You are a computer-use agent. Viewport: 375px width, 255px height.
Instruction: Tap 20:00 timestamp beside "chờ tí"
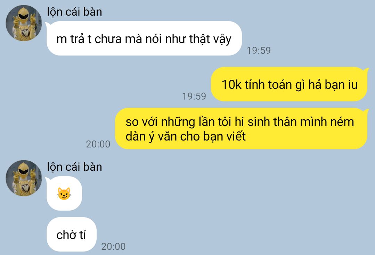(113, 247)
